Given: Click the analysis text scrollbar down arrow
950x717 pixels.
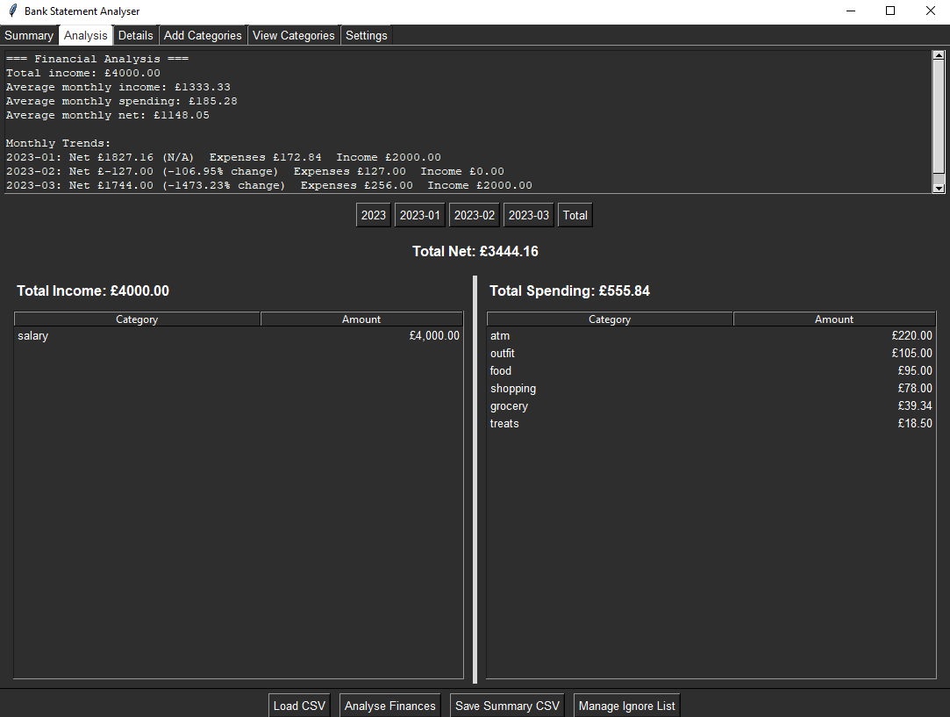Looking at the screenshot, I should click(x=939, y=188).
